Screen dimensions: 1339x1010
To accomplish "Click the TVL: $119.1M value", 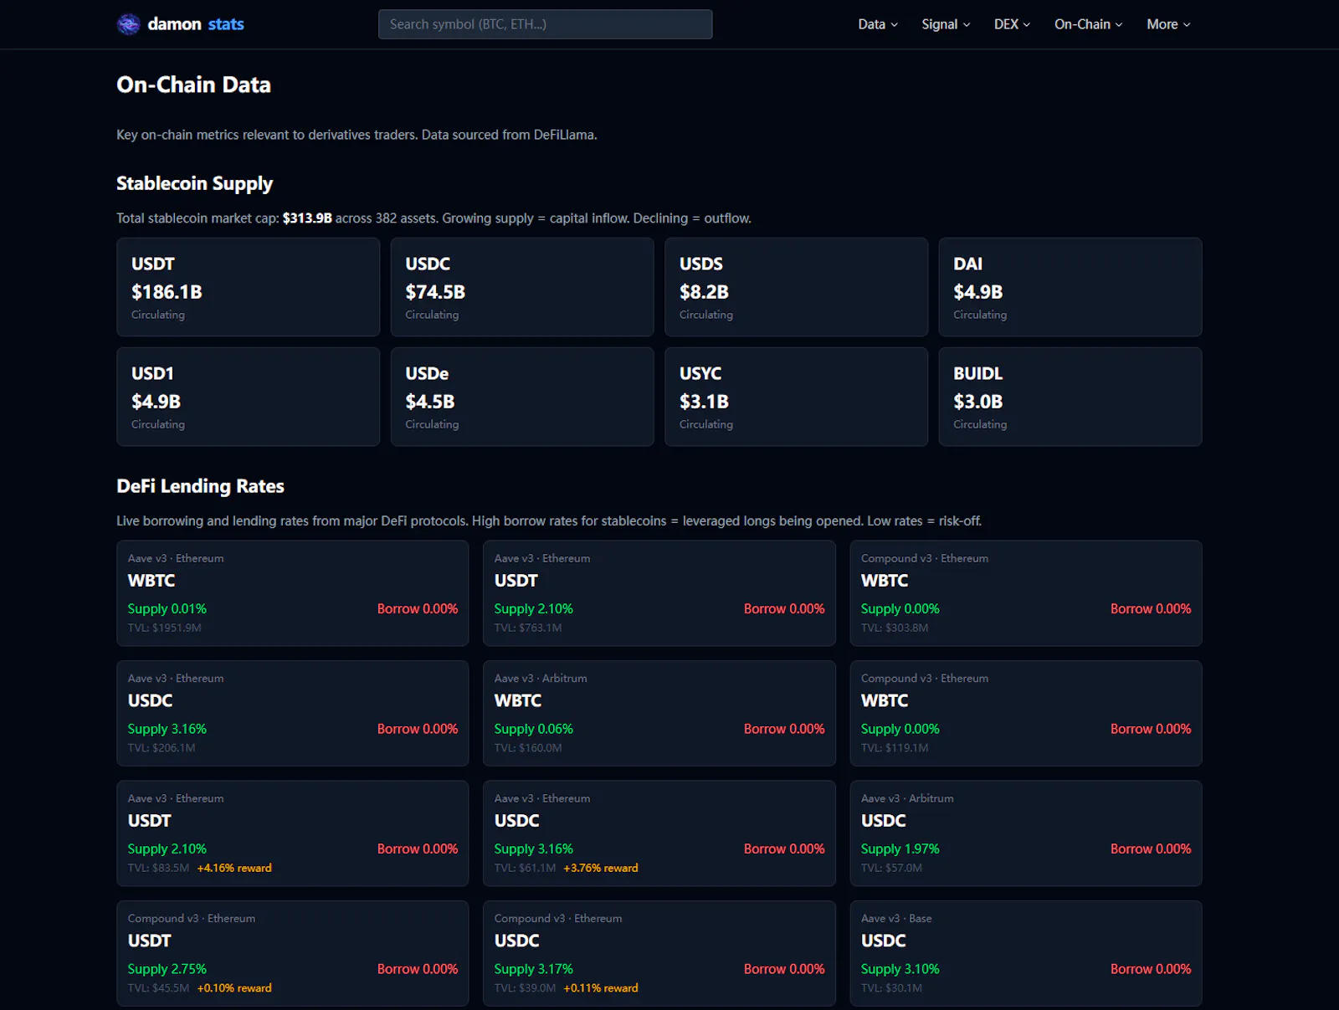I will pos(895,748).
